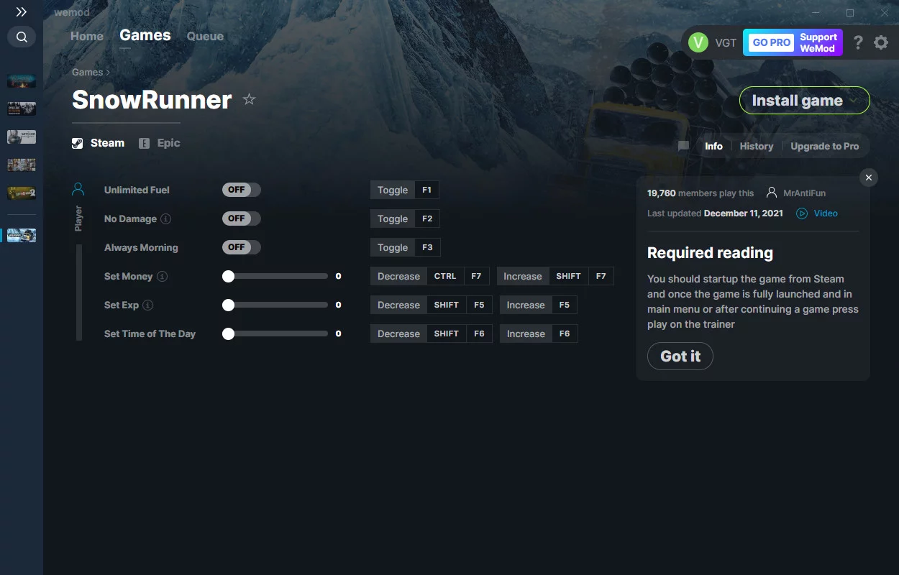Click Increase button for Set Exp
The width and height of the screenshot is (899, 575).
[x=526, y=305]
